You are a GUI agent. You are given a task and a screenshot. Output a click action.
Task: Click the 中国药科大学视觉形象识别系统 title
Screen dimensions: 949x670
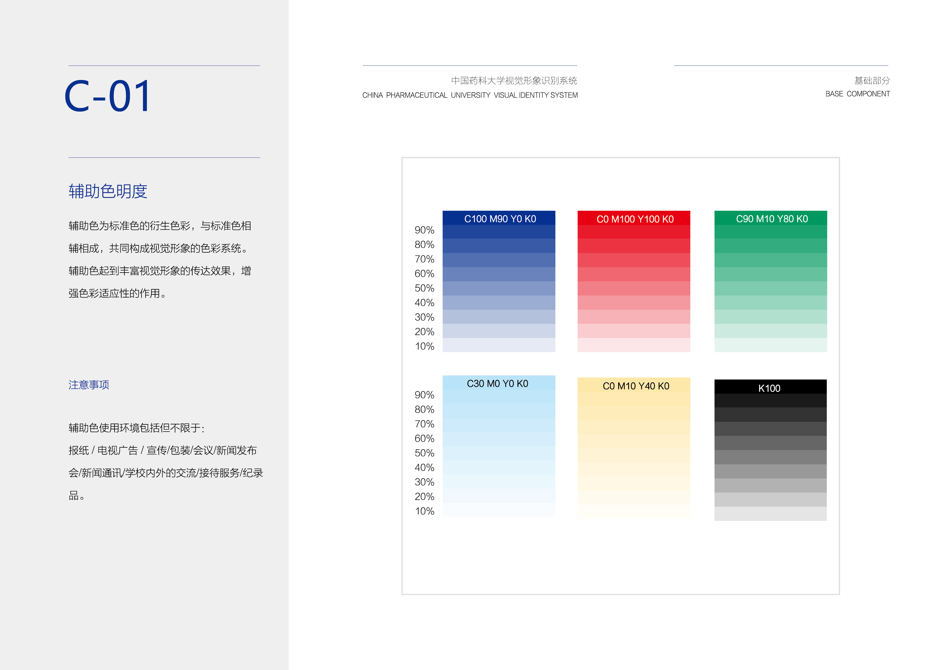click(514, 81)
